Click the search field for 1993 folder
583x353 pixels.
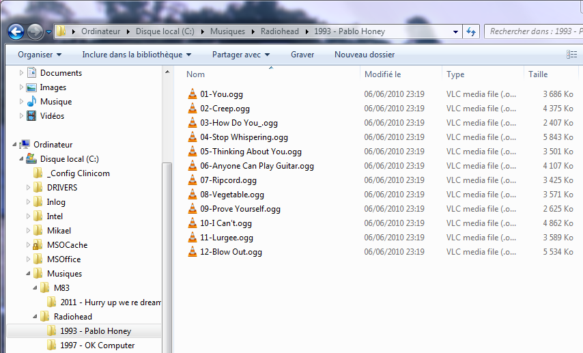point(534,31)
